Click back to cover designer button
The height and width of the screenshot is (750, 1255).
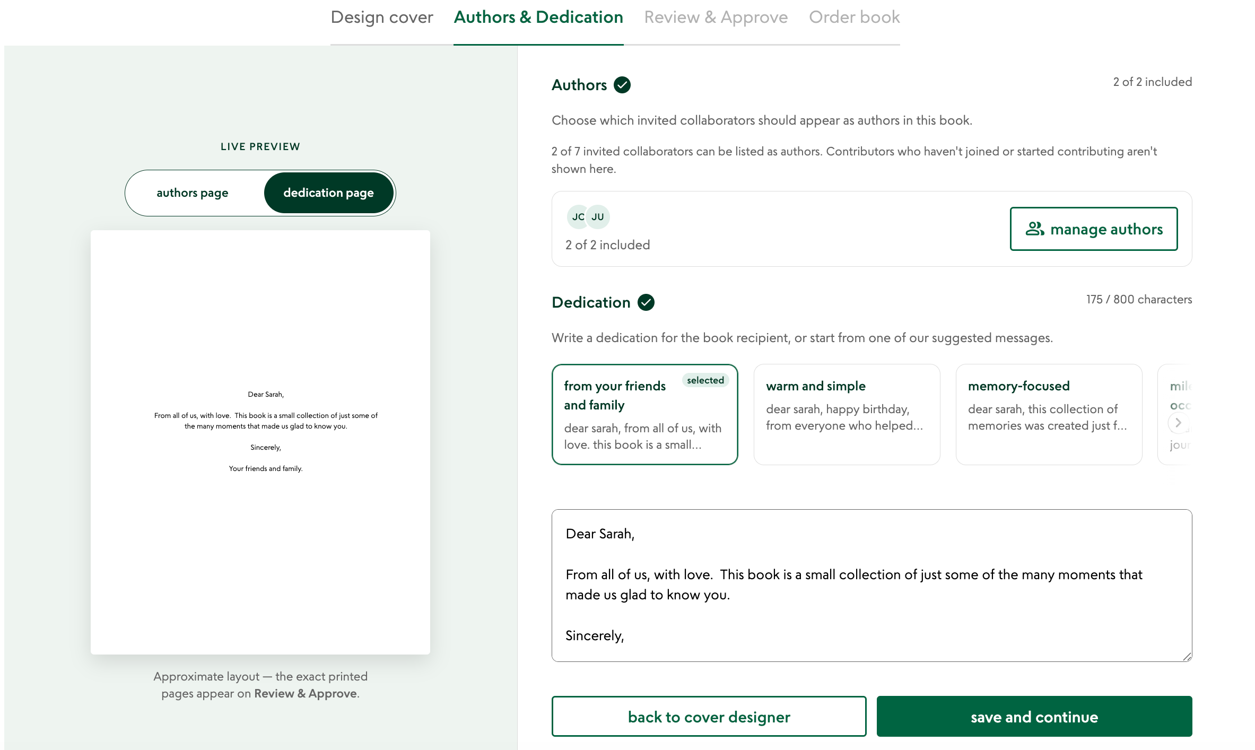(709, 717)
